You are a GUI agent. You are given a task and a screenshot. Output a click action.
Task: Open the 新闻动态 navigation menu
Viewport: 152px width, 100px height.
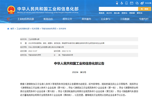coord(48,19)
